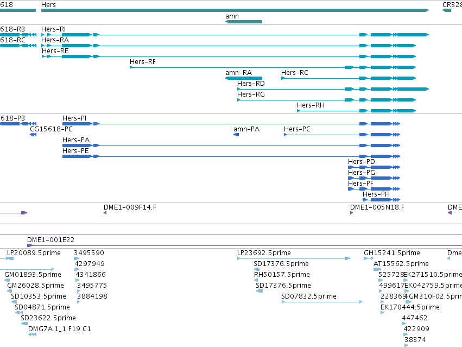The image size is (462, 348).
Task: Select the LP23692.5prime EST label
Action: pyautogui.click(x=264, y=253)
